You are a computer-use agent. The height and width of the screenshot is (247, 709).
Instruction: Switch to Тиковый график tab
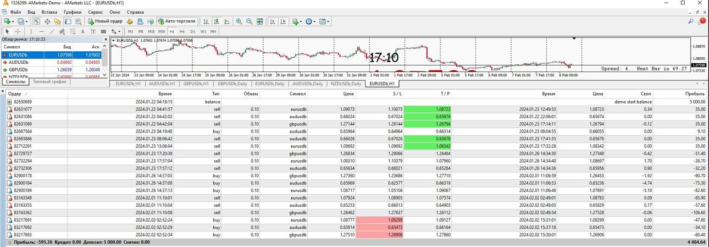pos(50,81)
